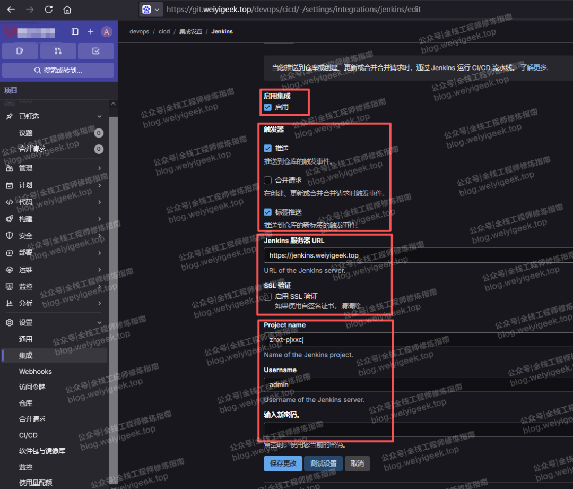Click the 运维 operations icon

[10, 270]
